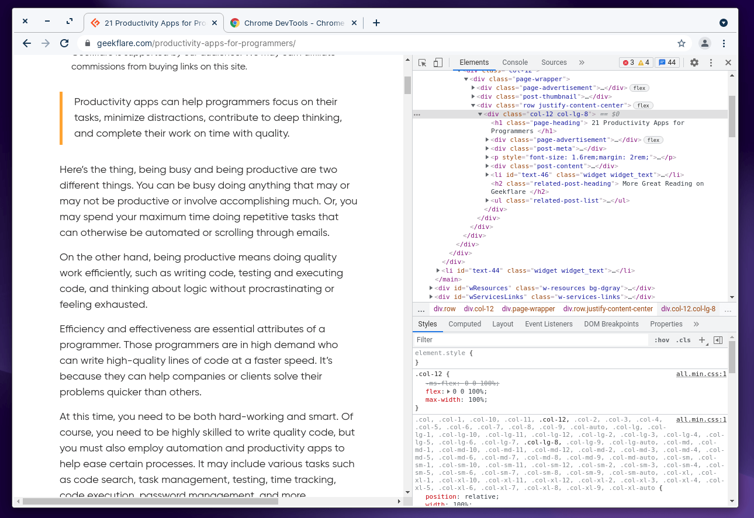Screen dimensions: 754x518
Task: Go forward in browser history
Action: 46,43
